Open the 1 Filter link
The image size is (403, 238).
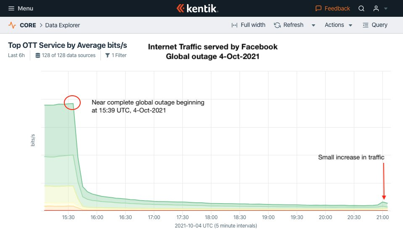119,55
